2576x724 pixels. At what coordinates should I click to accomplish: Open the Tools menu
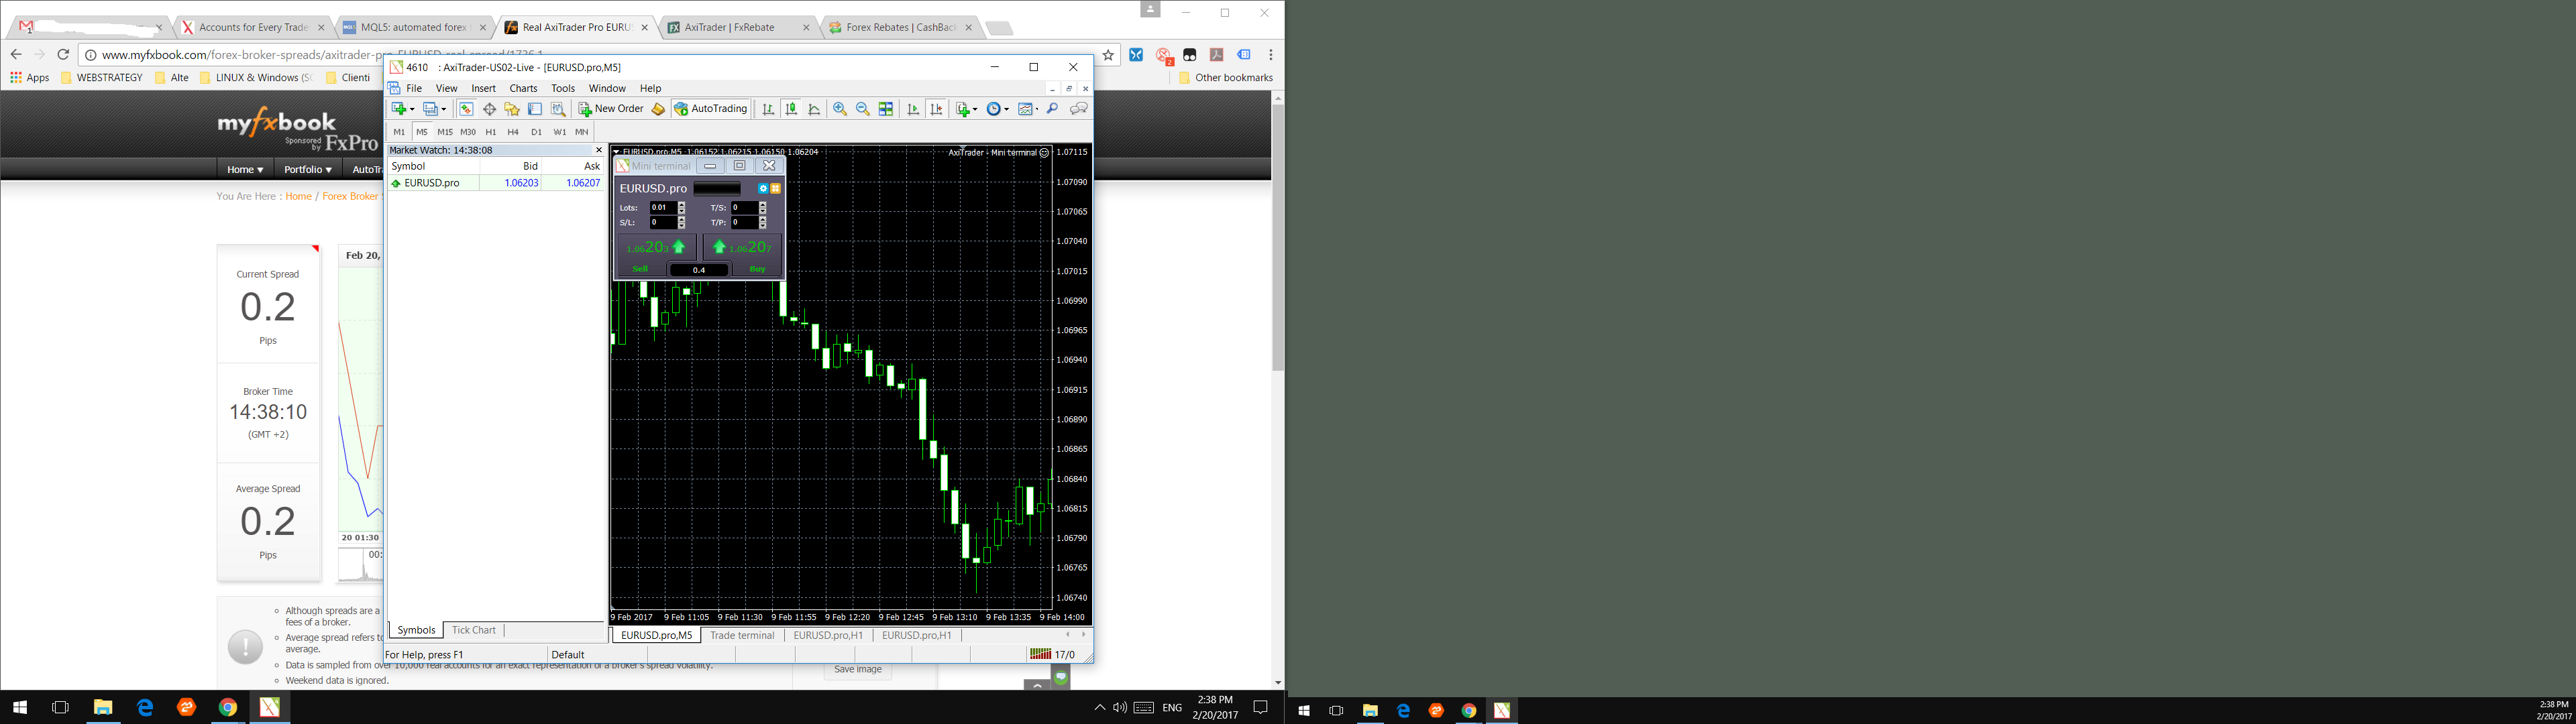tap(563, 88)
